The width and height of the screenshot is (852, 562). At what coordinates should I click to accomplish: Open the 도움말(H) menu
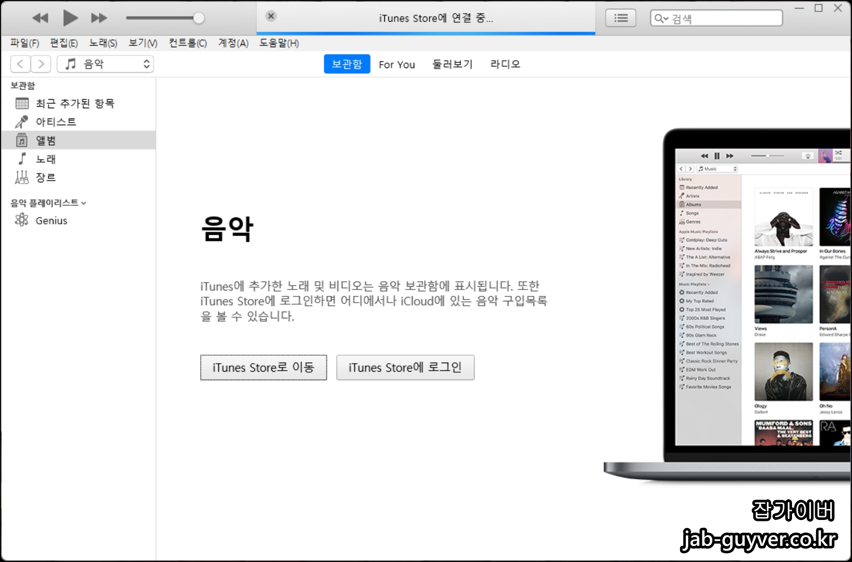tap(279, 43)
